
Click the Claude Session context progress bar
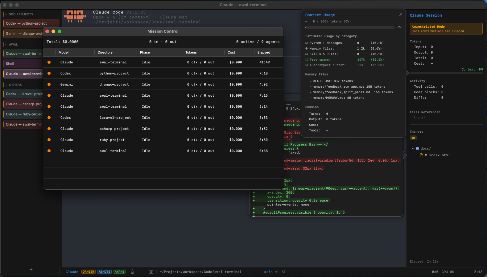click(446, 73)
